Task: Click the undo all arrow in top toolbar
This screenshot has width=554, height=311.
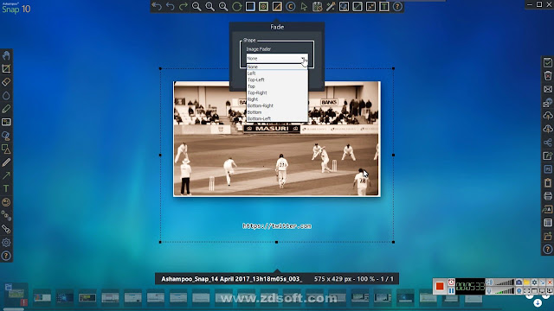Action: click(157, 6)
